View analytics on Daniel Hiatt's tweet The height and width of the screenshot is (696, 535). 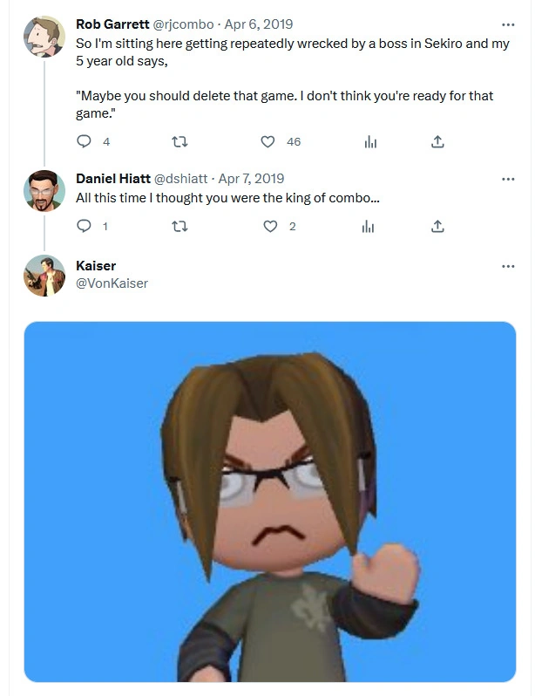pyautogui.click(x=369, y=227)
